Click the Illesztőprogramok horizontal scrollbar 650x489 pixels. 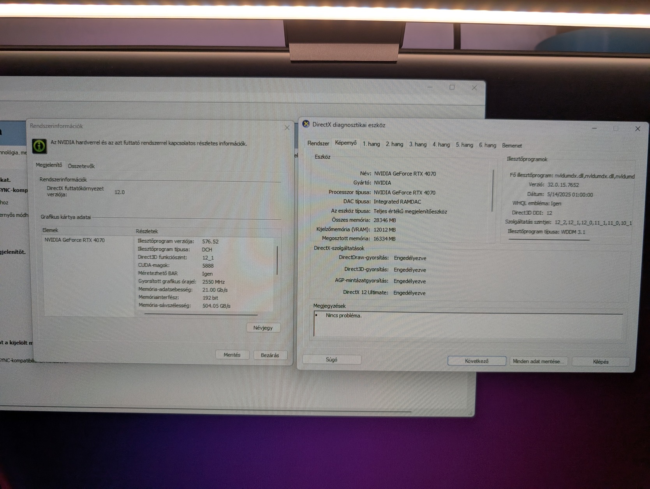(x=549, y=240)
